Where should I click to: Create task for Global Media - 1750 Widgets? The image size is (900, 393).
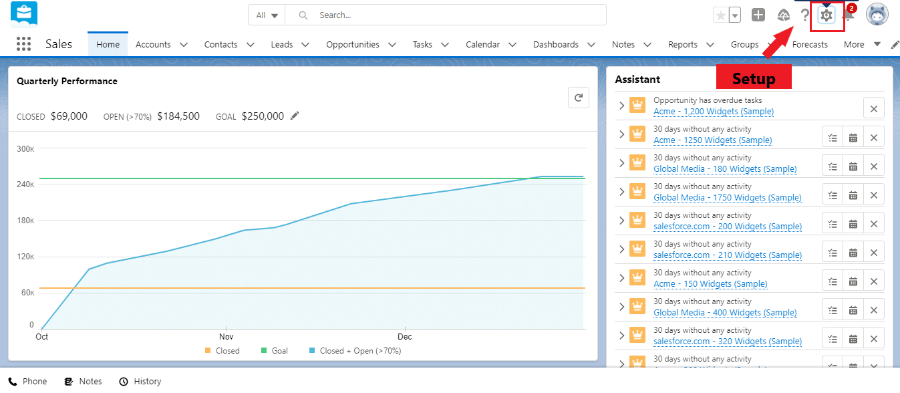pos(832,194)
